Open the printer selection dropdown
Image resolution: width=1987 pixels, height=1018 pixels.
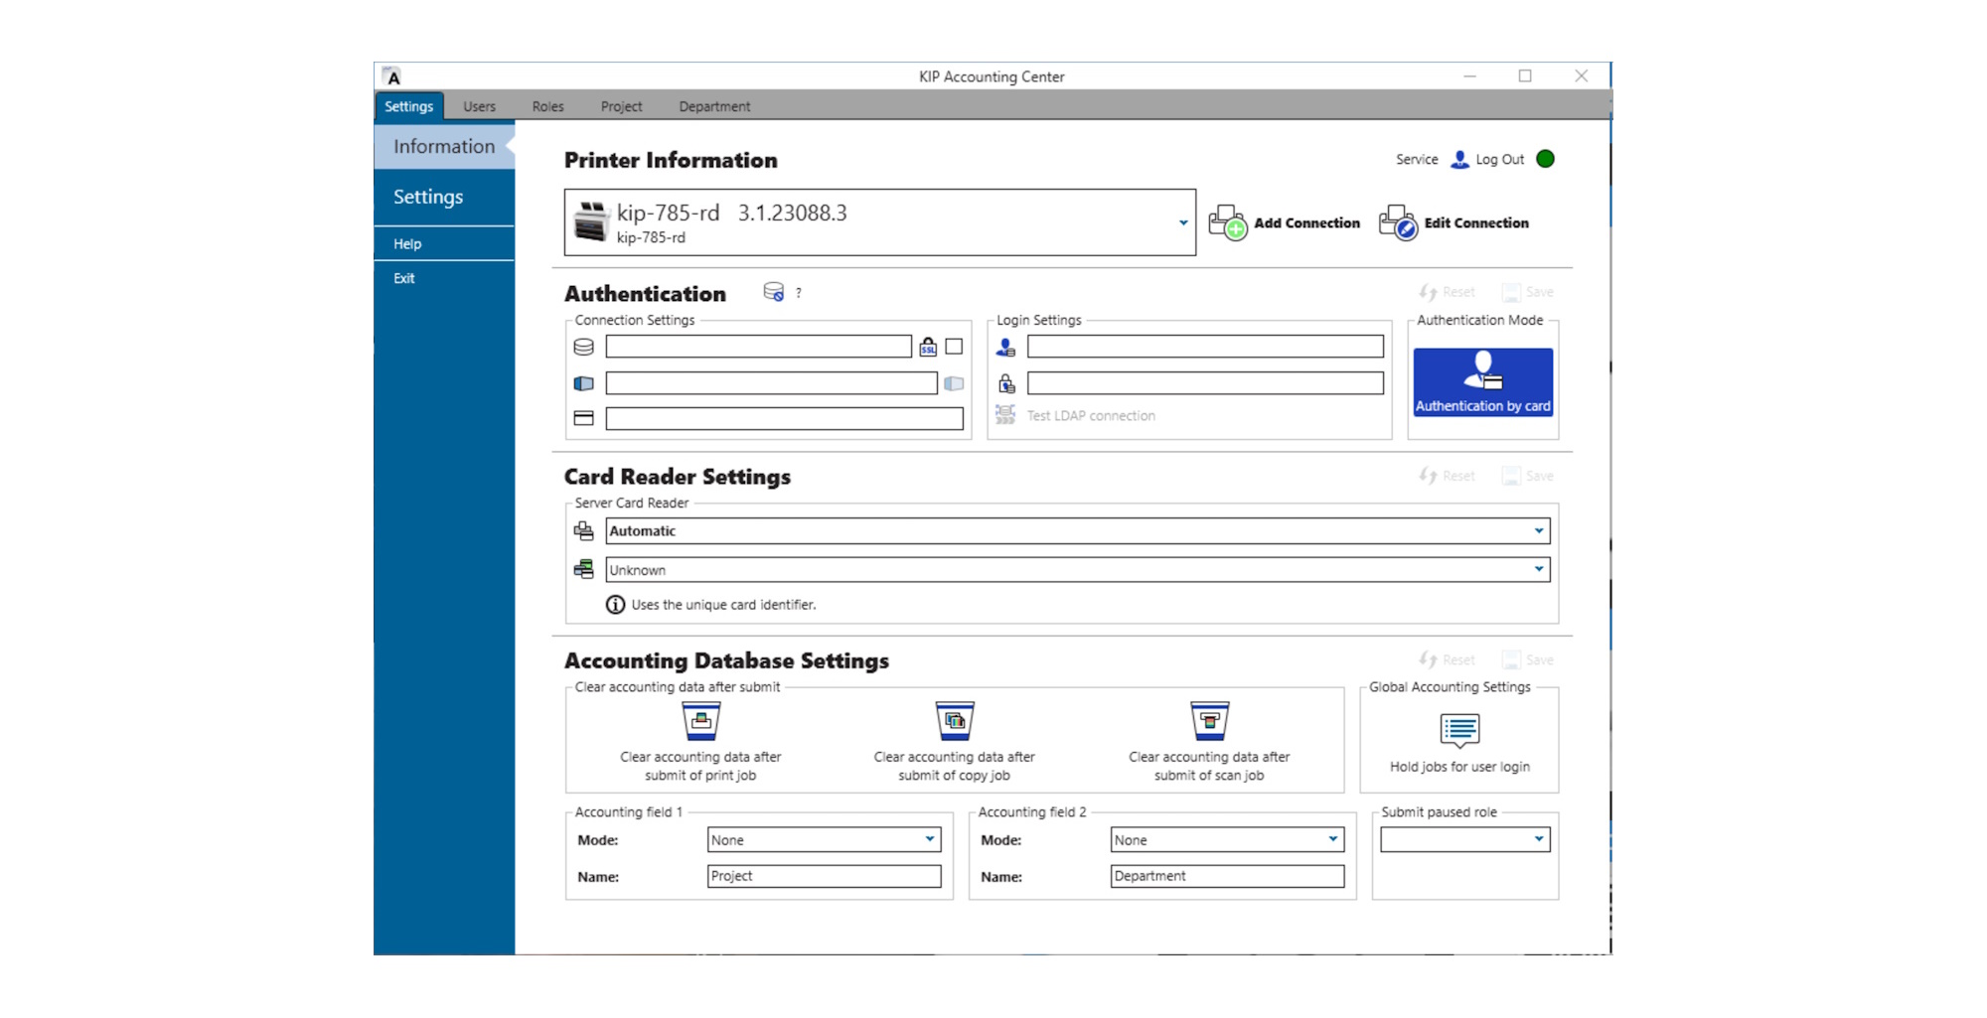coord(1182,222)
